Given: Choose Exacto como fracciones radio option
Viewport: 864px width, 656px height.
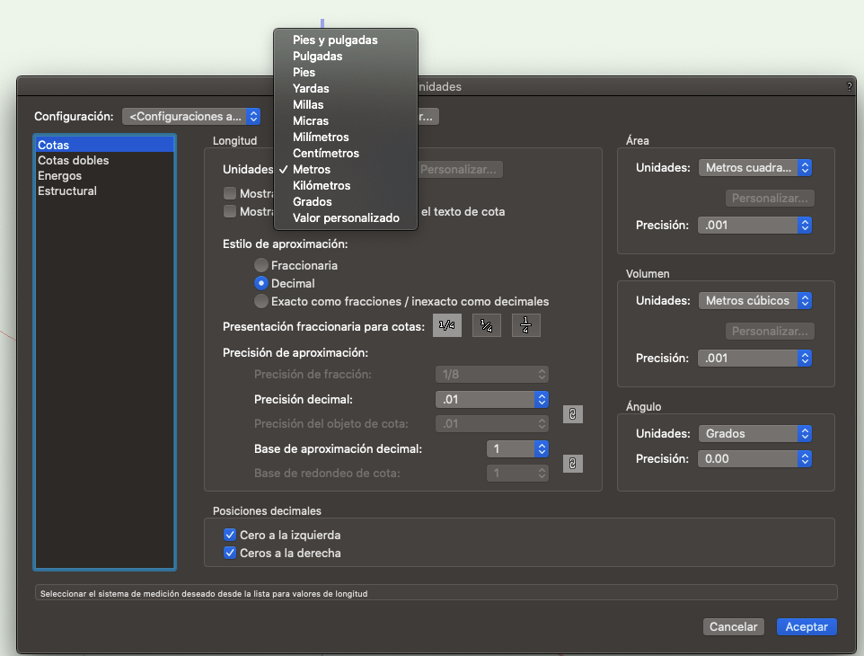Looking at the screenshot, I should coord(261,302).
